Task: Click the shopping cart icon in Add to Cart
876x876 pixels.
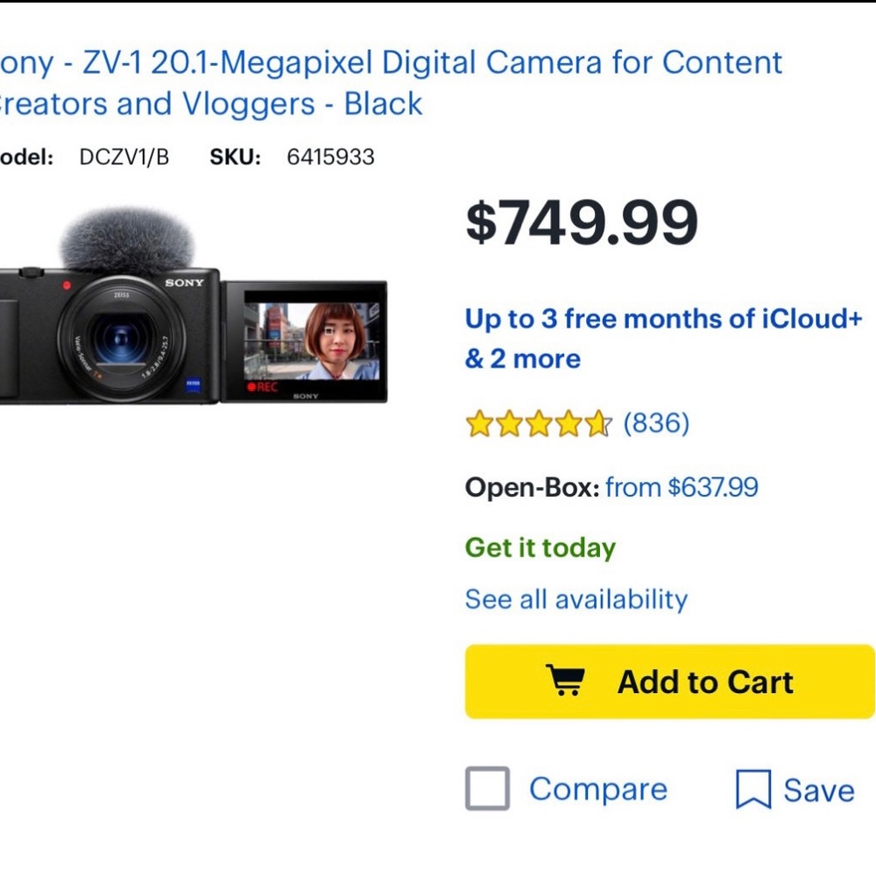Action: click(x=566, y=682)
